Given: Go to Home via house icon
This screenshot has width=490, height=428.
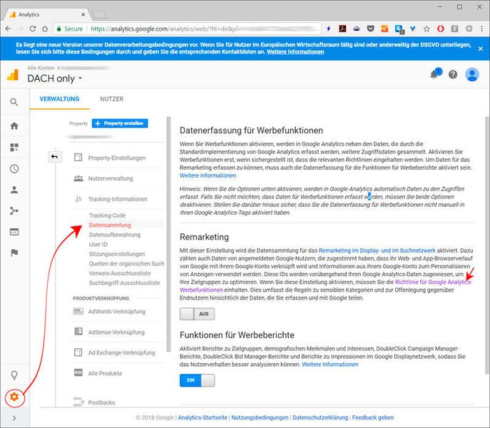Looking at the screenshot, I should point(14,126).
